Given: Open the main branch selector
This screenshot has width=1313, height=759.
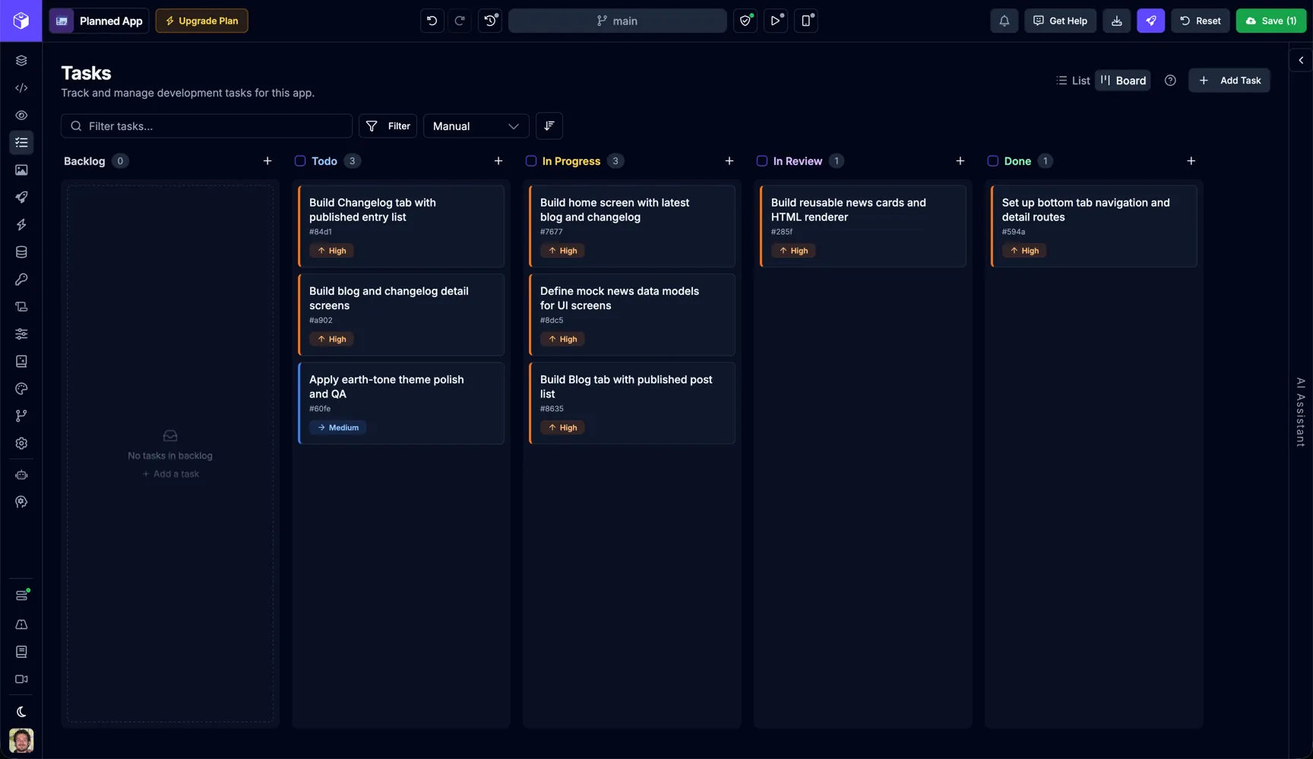Looking at the screenshot, I should point(617,21).
